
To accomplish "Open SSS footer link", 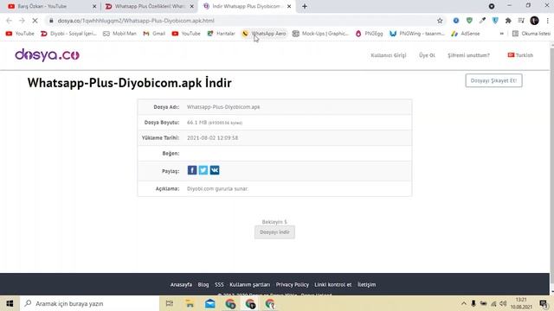I will [219, 284].
